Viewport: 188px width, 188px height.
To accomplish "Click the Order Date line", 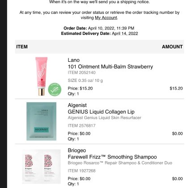I will pyautogui.click(x=99, y=28).
